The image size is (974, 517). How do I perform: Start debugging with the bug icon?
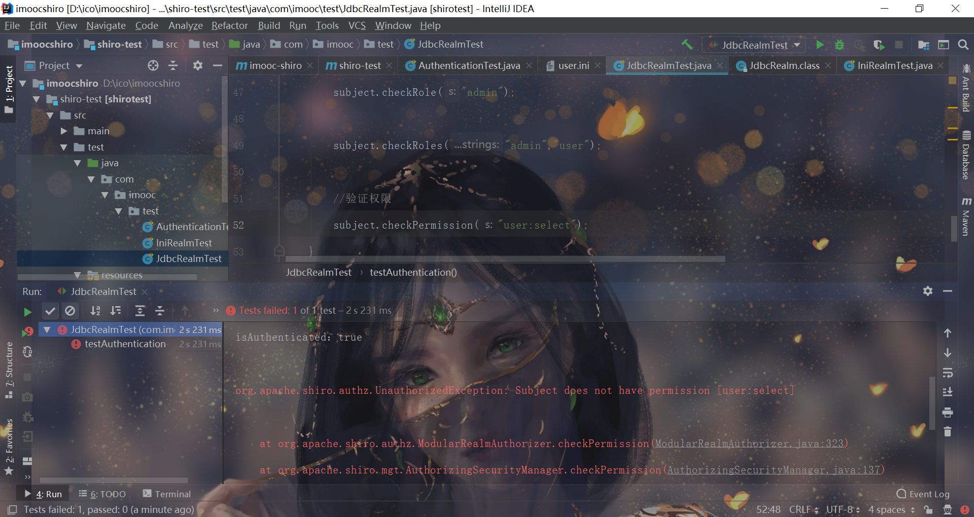(840, 45)
